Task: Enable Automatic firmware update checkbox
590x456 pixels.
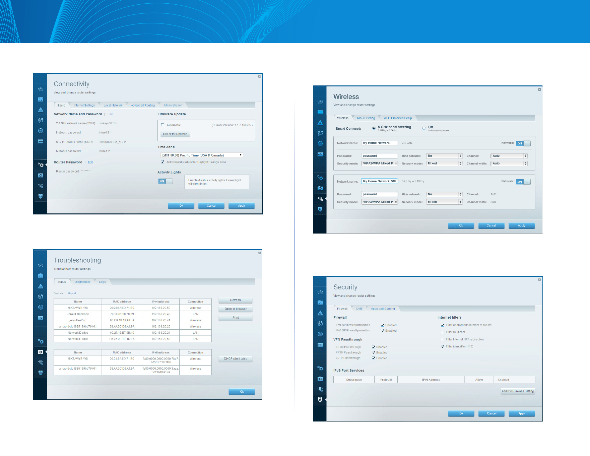Action: point(163,125)
